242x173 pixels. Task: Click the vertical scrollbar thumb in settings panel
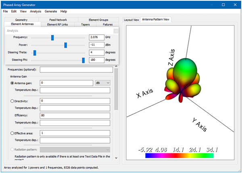pos(116,89)
